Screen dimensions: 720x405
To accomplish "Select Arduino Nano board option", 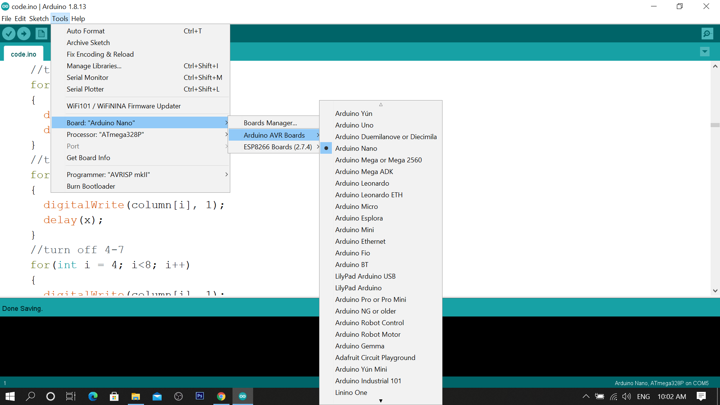I will tap(356, 148).
